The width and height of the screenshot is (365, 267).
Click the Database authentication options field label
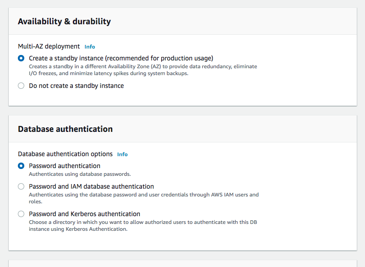65,154
